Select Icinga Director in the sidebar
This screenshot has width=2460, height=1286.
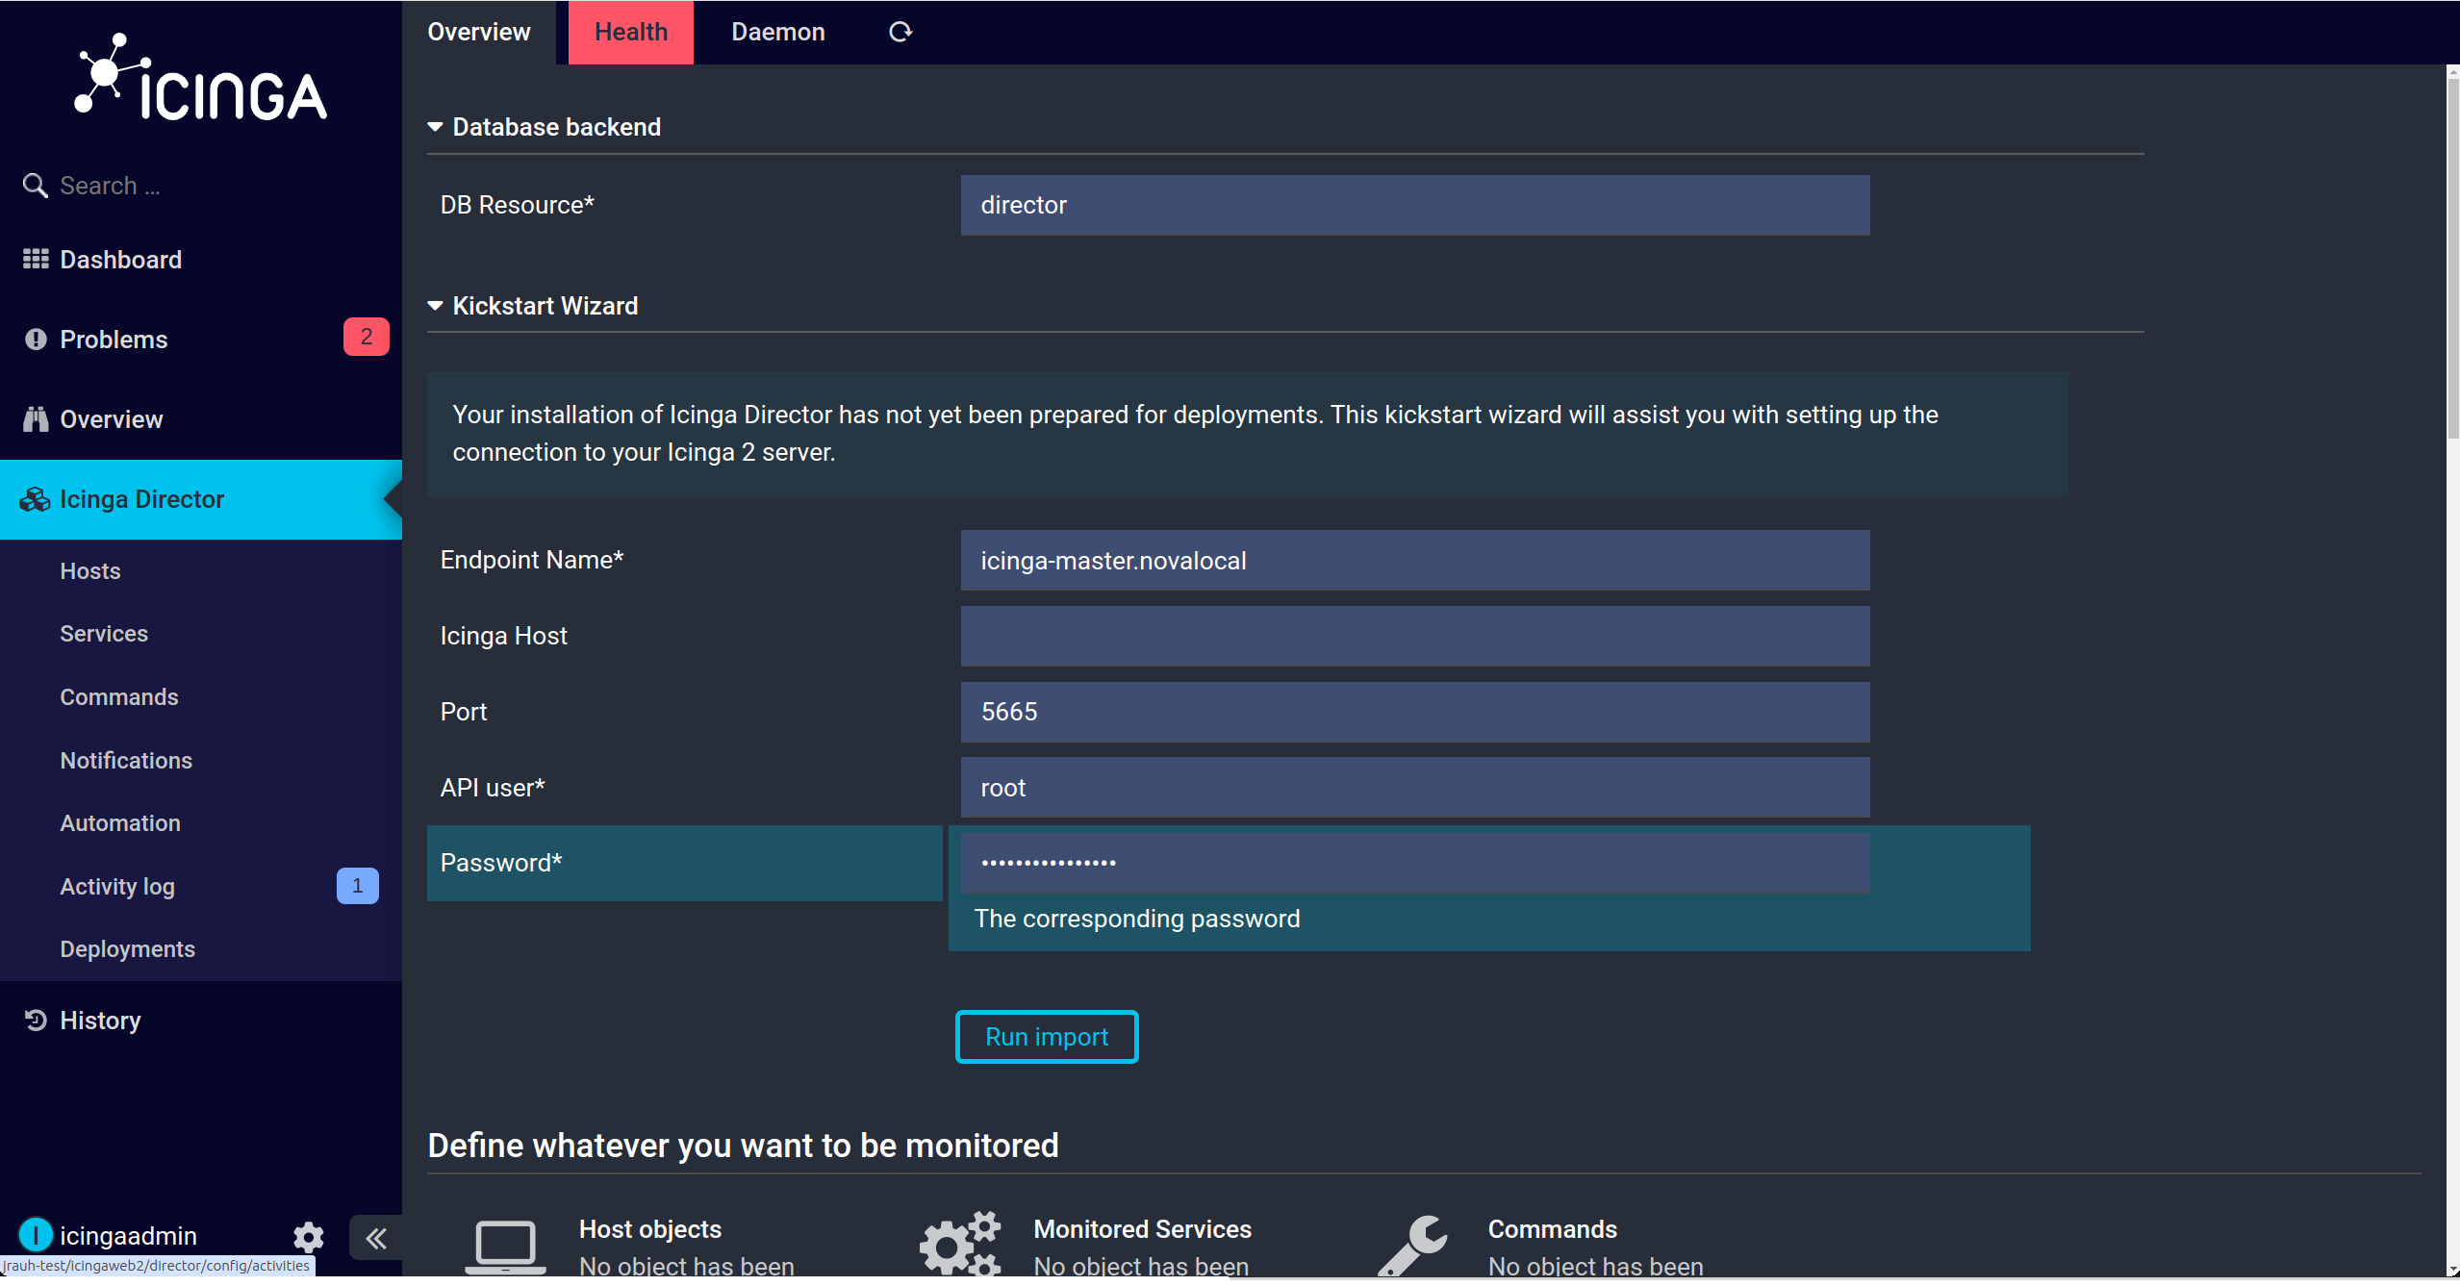201,499
